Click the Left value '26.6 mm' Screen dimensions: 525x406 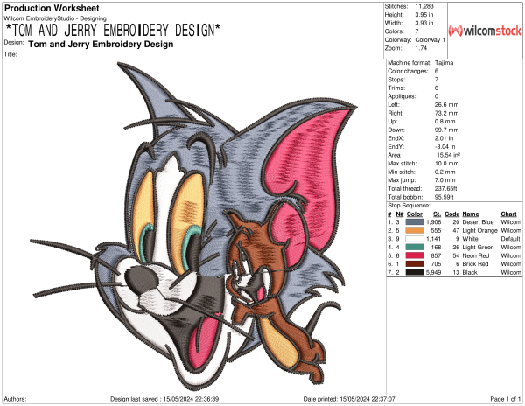pyautogui.click(x=446, y=105)
